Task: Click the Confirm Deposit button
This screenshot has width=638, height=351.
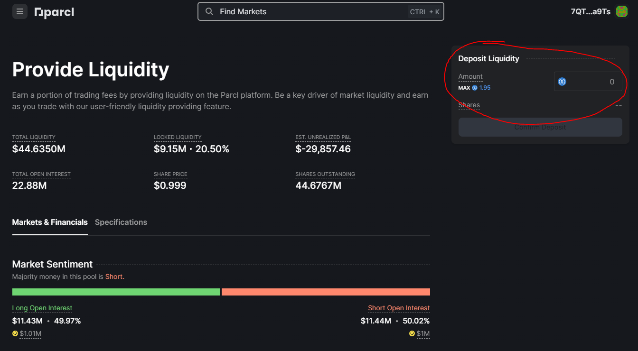Action: click(x=540, y=127)
